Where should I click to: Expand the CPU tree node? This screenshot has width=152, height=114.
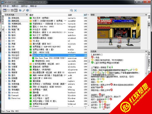click(6, 41)
